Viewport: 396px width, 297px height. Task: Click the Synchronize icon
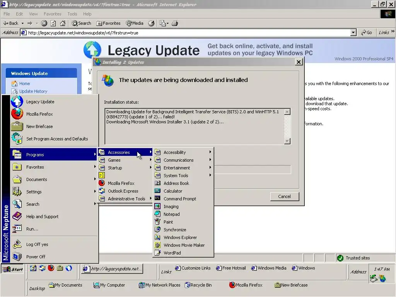(158, 230)
